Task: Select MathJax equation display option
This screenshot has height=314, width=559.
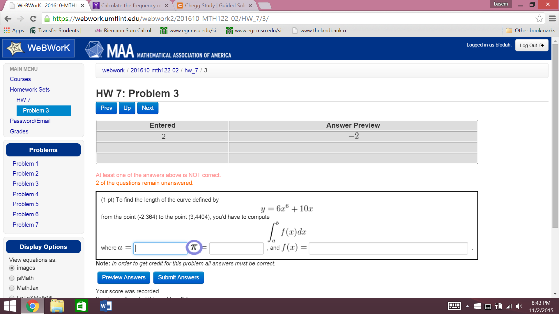Action: [12, 288]
